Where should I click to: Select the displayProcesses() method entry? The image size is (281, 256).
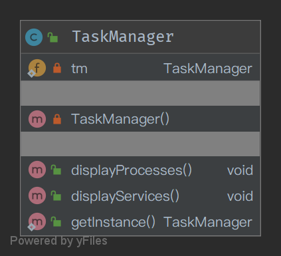140,170
